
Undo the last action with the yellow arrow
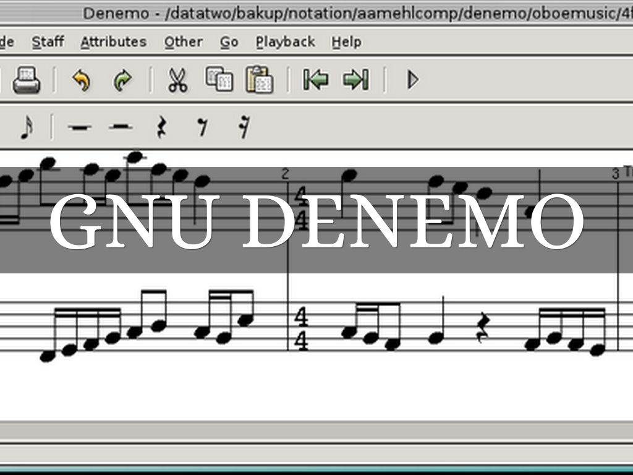pyautogui.click(x=81, y=80)
